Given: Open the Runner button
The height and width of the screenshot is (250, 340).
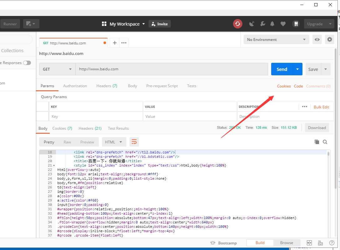Looking at the screenshot, I should [10, 24].
